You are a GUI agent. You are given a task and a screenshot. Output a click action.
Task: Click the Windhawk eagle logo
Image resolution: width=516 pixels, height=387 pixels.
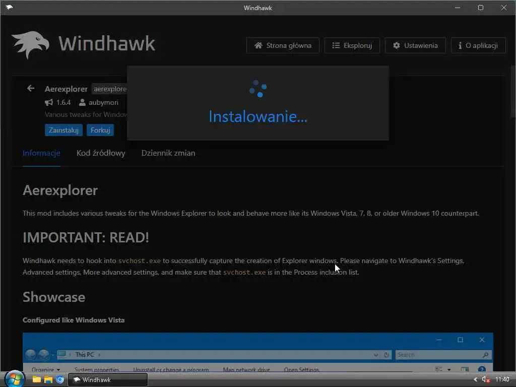(x=31, y=44)
